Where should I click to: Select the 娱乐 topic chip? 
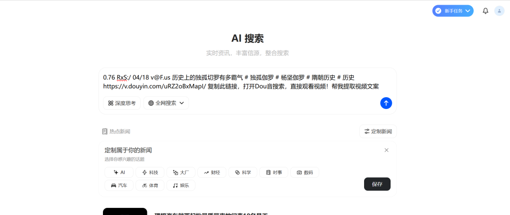pos(181,185)
